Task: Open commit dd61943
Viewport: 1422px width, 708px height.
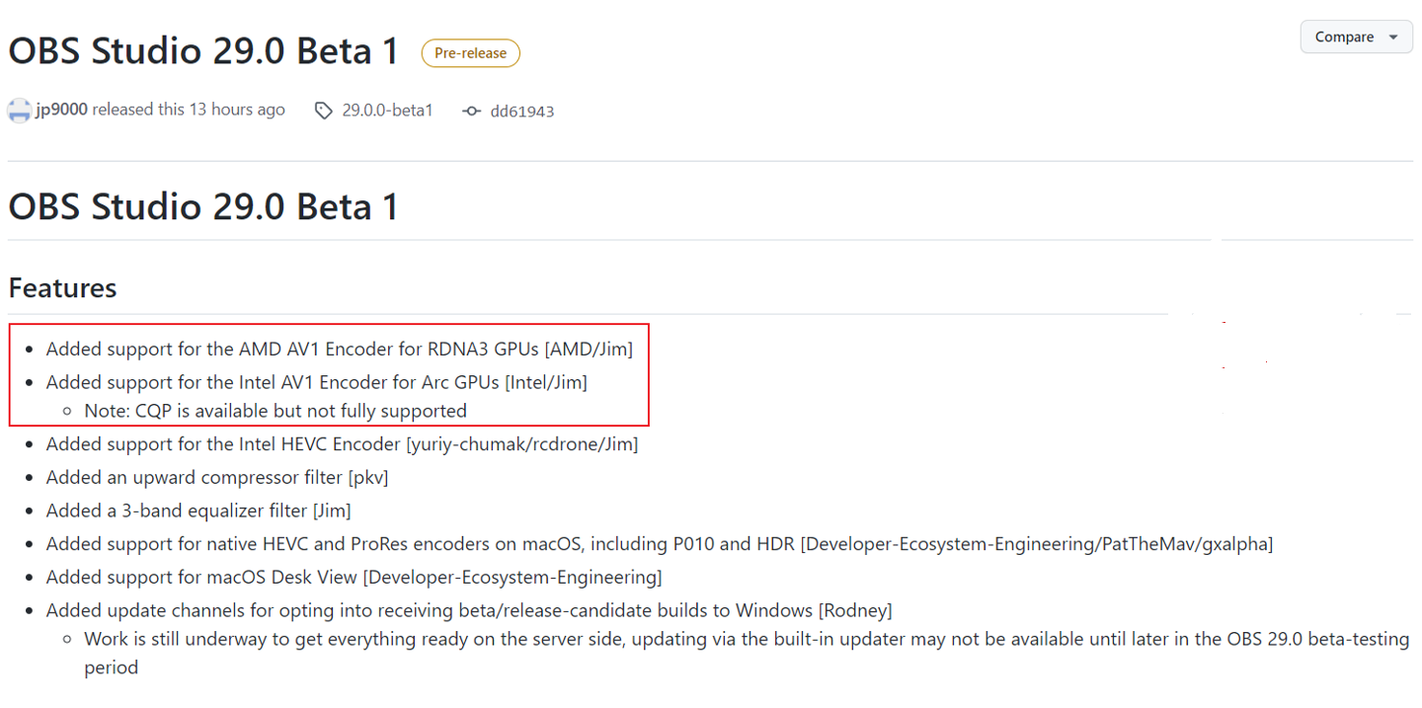Action: pos(521,112)
